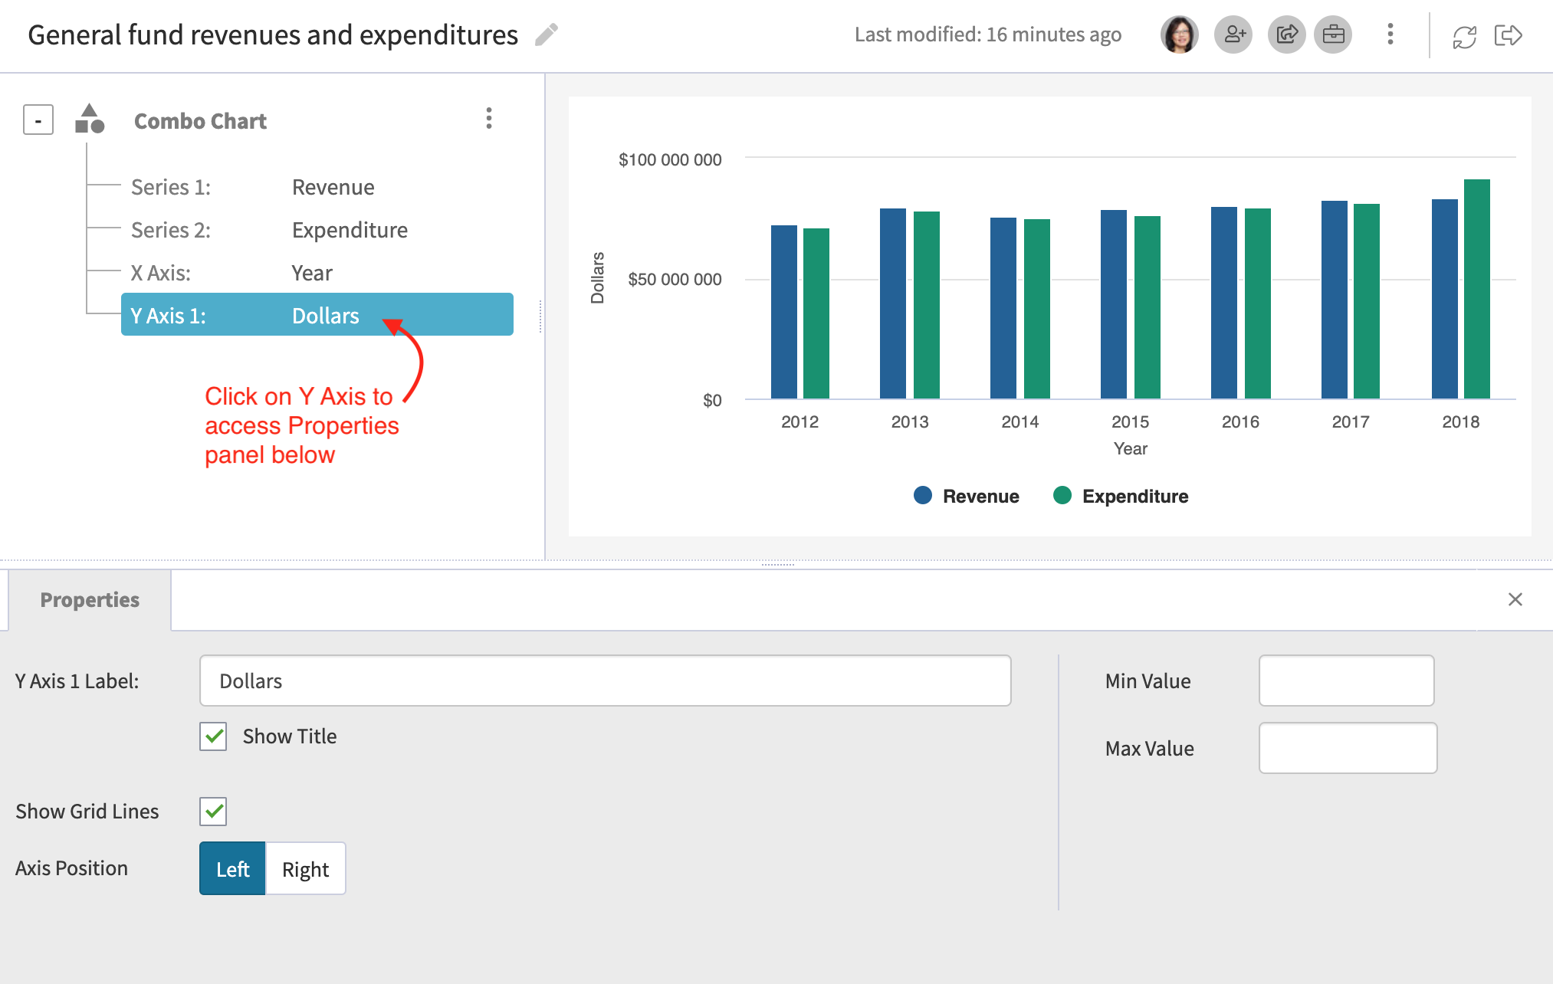Toggle the Show Title checkbox
This screenshot has height=984, width=1553.
(213, 736)
